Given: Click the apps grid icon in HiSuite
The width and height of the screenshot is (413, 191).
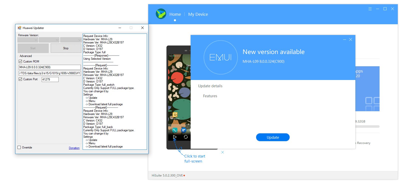Looking at the screenshot, I should click(372, 104).
